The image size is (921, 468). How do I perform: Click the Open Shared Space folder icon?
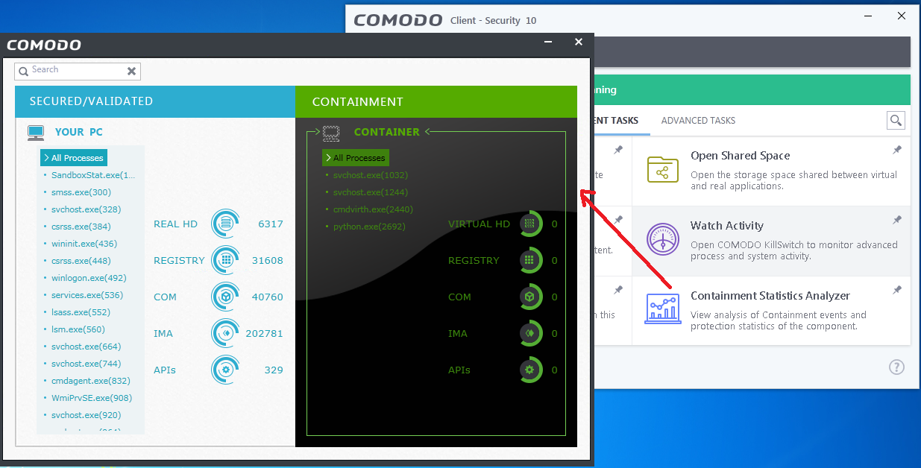[662, 171]
